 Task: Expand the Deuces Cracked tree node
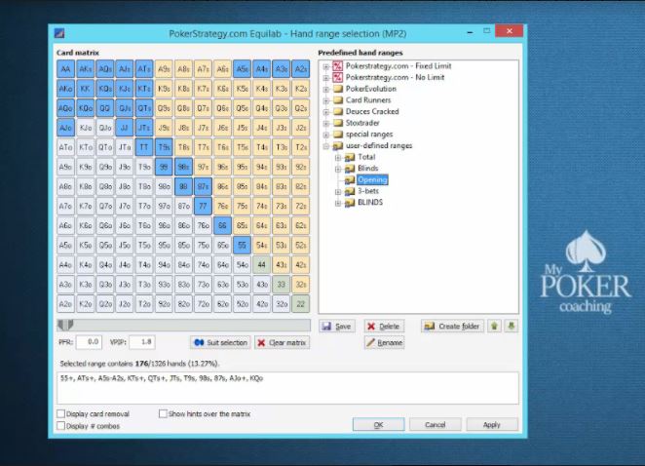[325, 111]
